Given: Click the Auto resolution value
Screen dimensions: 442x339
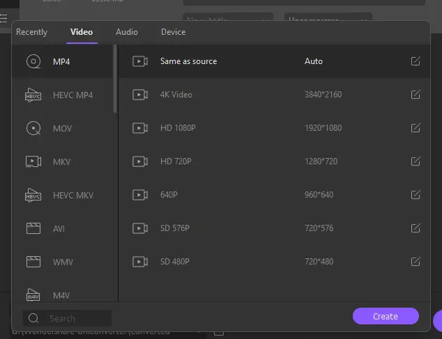Looking at the screenshot, I should point(314,61).
